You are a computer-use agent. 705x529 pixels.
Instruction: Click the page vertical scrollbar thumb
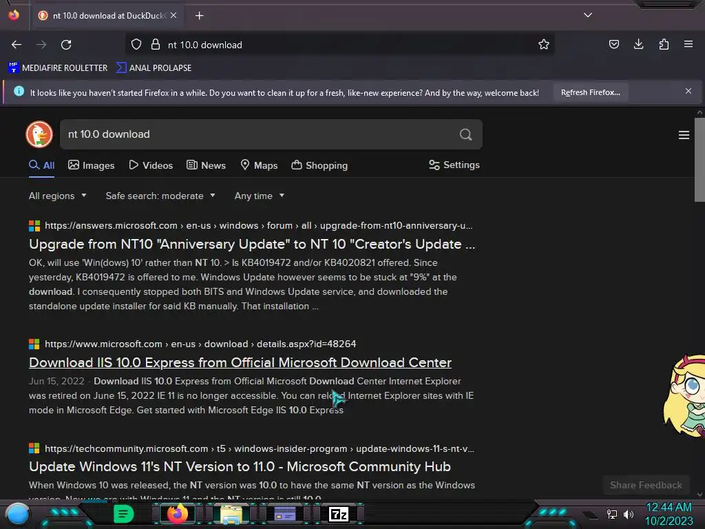699,160
